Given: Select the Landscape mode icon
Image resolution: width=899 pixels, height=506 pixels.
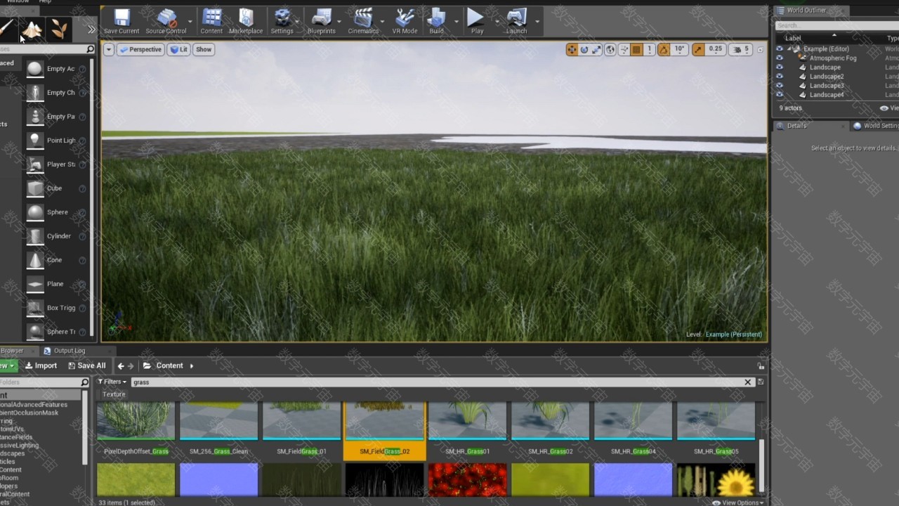Looking at the screenshot, I should pos(32,29).
